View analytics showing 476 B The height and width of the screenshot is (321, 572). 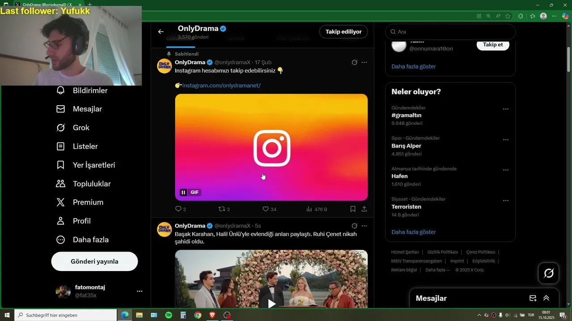[316, 209]
